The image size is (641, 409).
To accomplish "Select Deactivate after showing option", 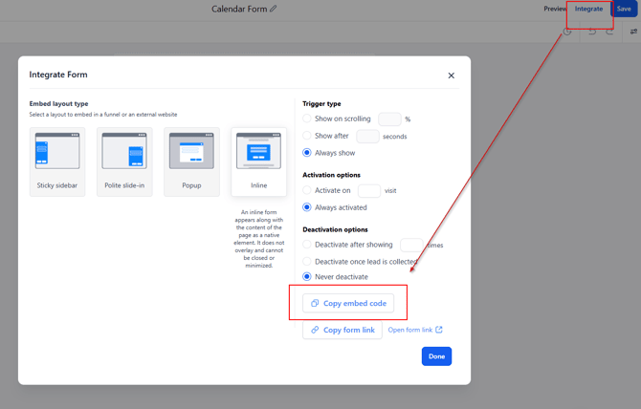I will (x=307, y=246).
